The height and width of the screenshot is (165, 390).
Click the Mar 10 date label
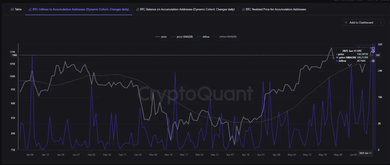(x=169, y=155)
